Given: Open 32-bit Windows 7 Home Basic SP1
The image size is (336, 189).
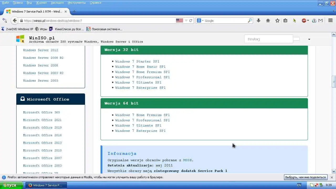Looking at the screenshot, I should tap(140, 67).
